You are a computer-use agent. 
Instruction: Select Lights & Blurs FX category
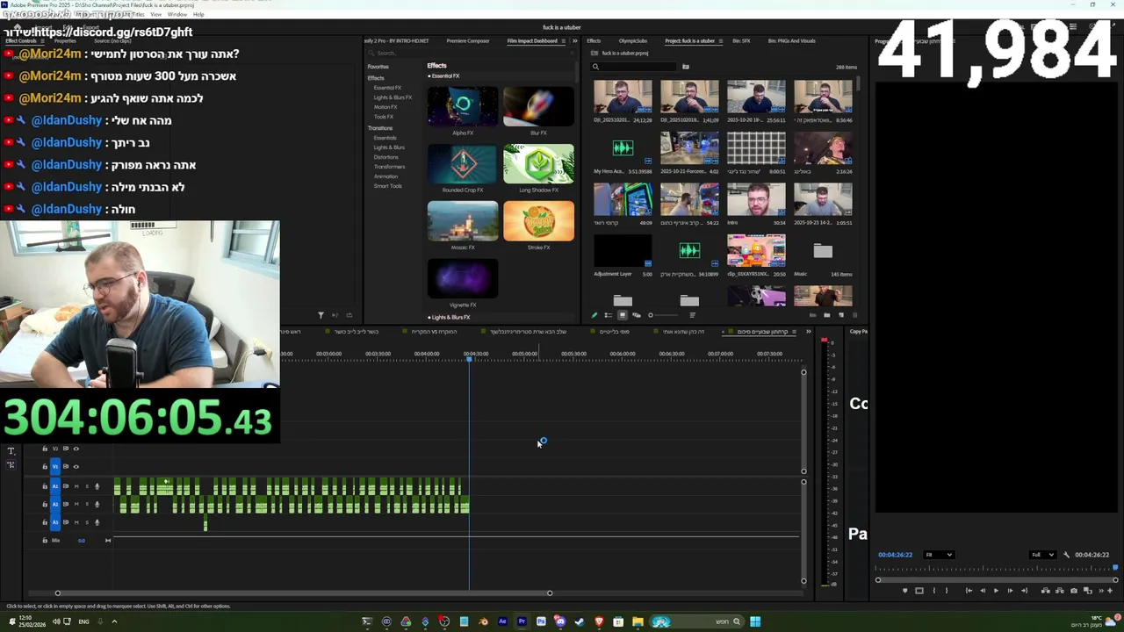(x=393, y=97)
